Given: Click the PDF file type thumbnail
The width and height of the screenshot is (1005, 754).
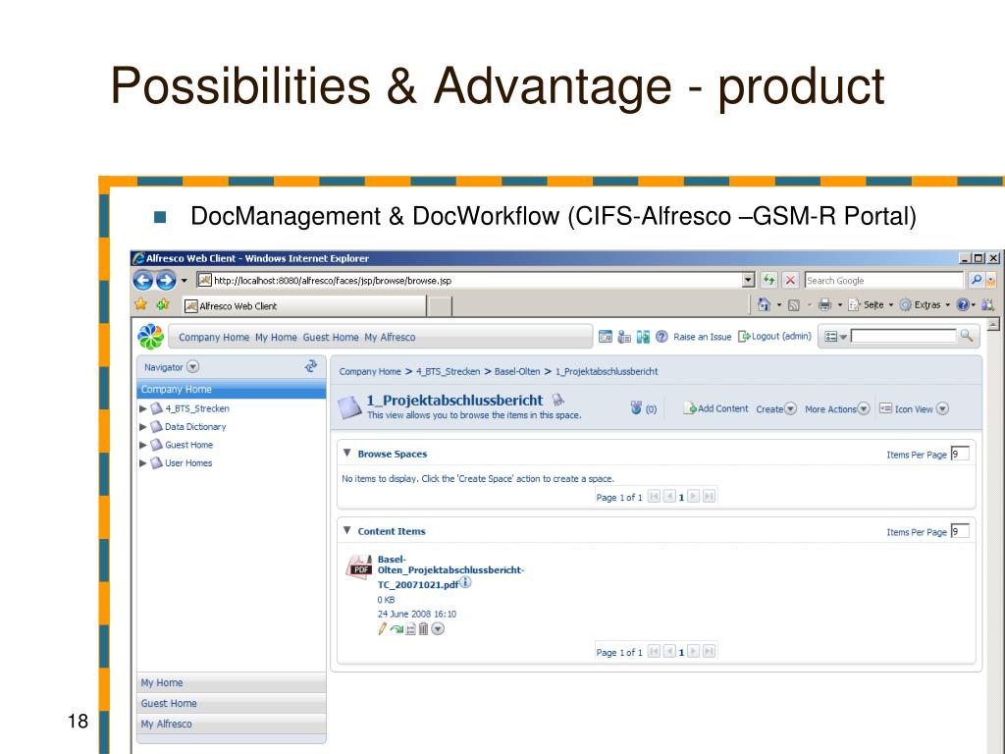Looking at the screenshot, I should (359, 566).
